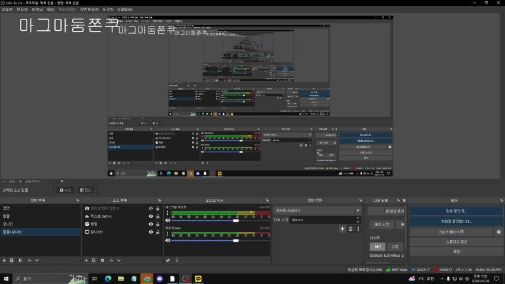Open Discord from the taskbar
Image resolution: width=505 pixels, height=284 pixels.
click(x=160, y=279)
